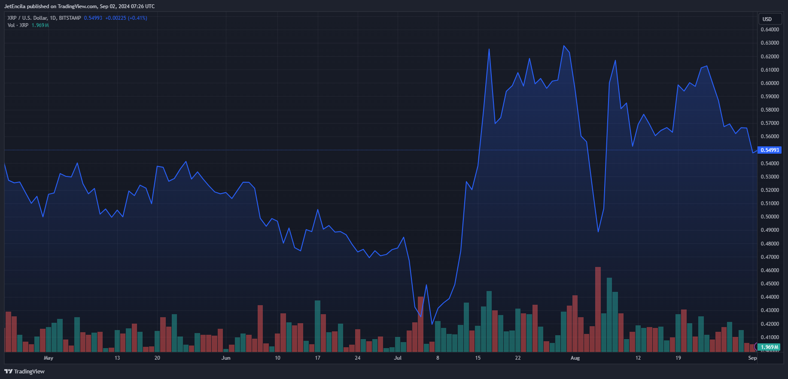Click the BITSTAMP exchange name in the legend
Viewport: 788px width, 379px height.
70,18
